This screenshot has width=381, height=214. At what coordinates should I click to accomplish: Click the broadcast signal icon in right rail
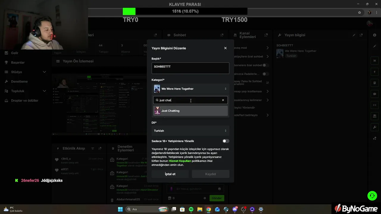pyautogui.click(x=374, y=105)
